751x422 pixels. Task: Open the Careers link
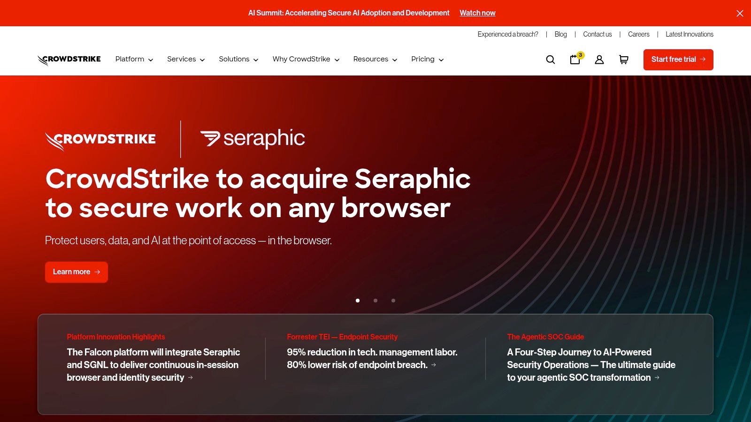tap(639, 34)
